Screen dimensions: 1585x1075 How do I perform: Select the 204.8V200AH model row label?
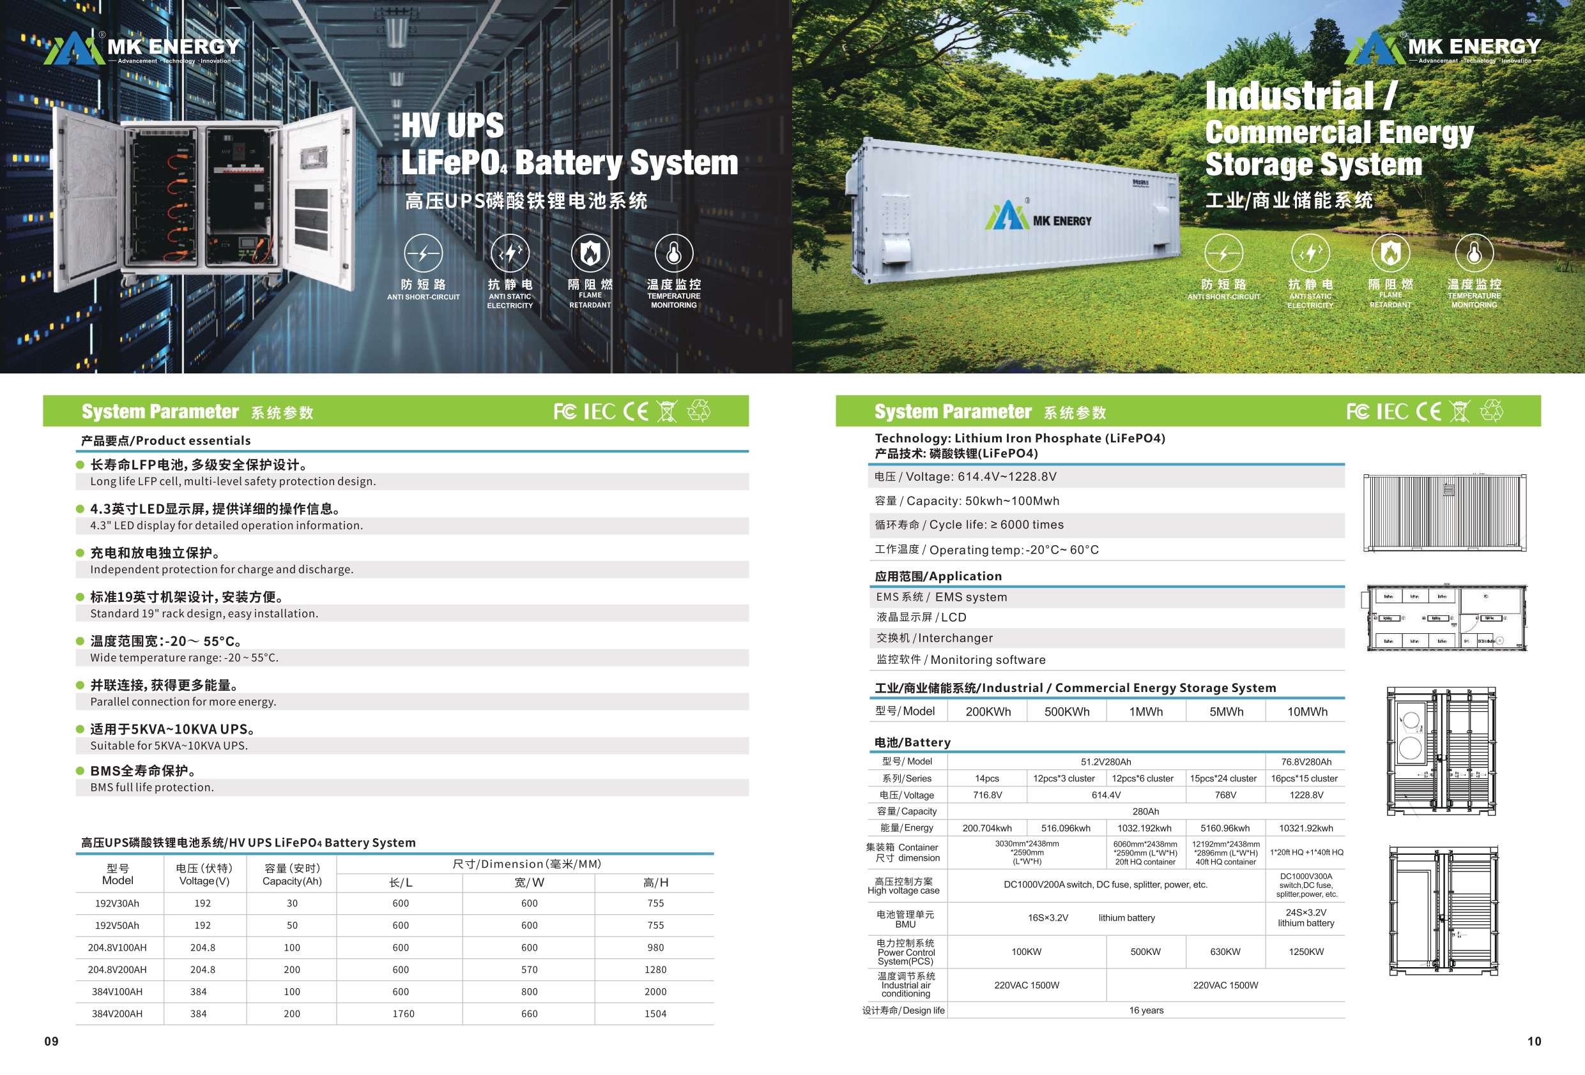[118, 970]
